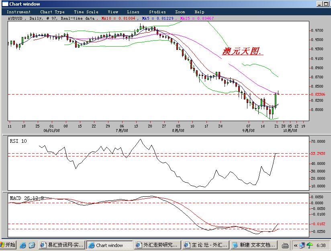The width and height of the screenshot is (331, 251).
Task: Click the MA10 = 0.81004 label
Action: (118, 19)
